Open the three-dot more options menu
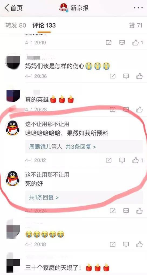 (138, 8)
